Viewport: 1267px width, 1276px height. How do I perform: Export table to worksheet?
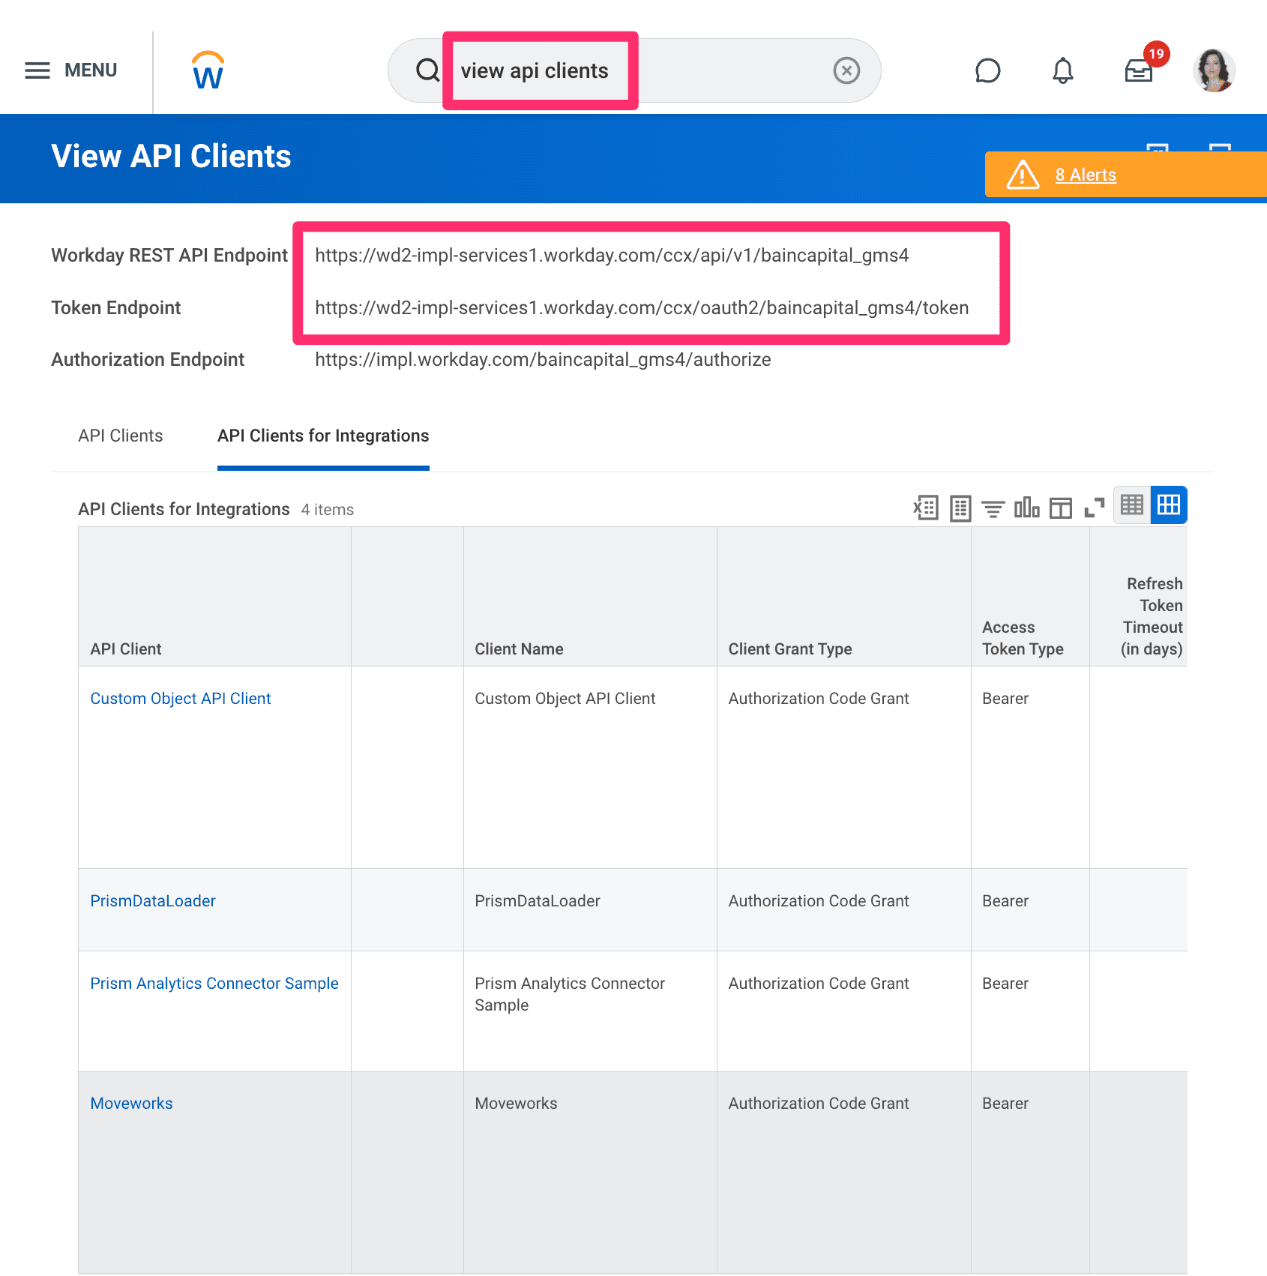pyautogui.click(x=960, y=508)
